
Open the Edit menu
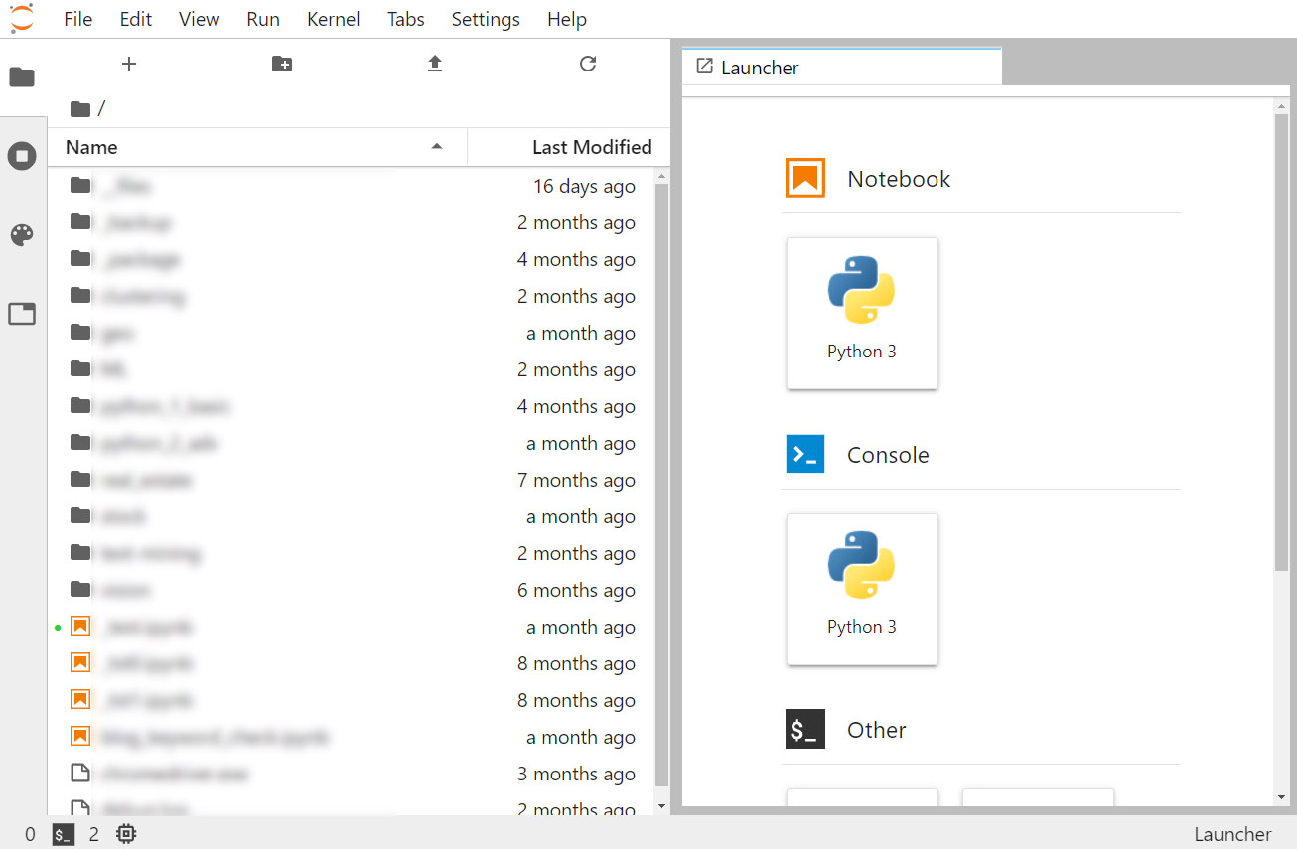tap(136, 19)
